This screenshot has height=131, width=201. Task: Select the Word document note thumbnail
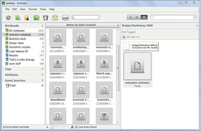coord(104,116)
